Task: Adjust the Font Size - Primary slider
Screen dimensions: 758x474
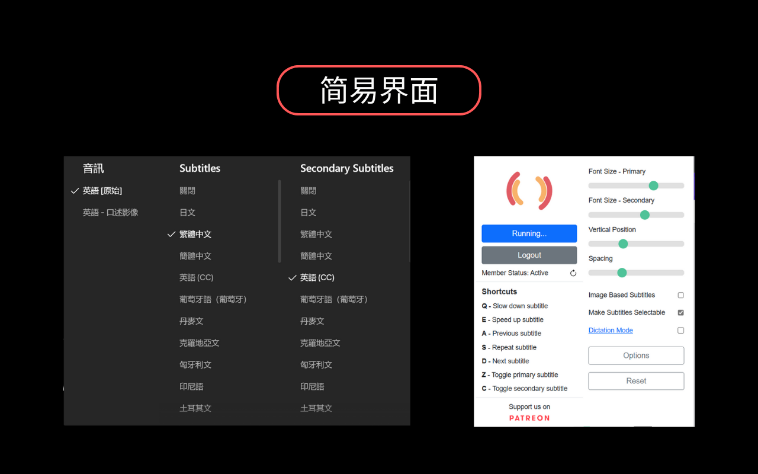Action: 636,185
